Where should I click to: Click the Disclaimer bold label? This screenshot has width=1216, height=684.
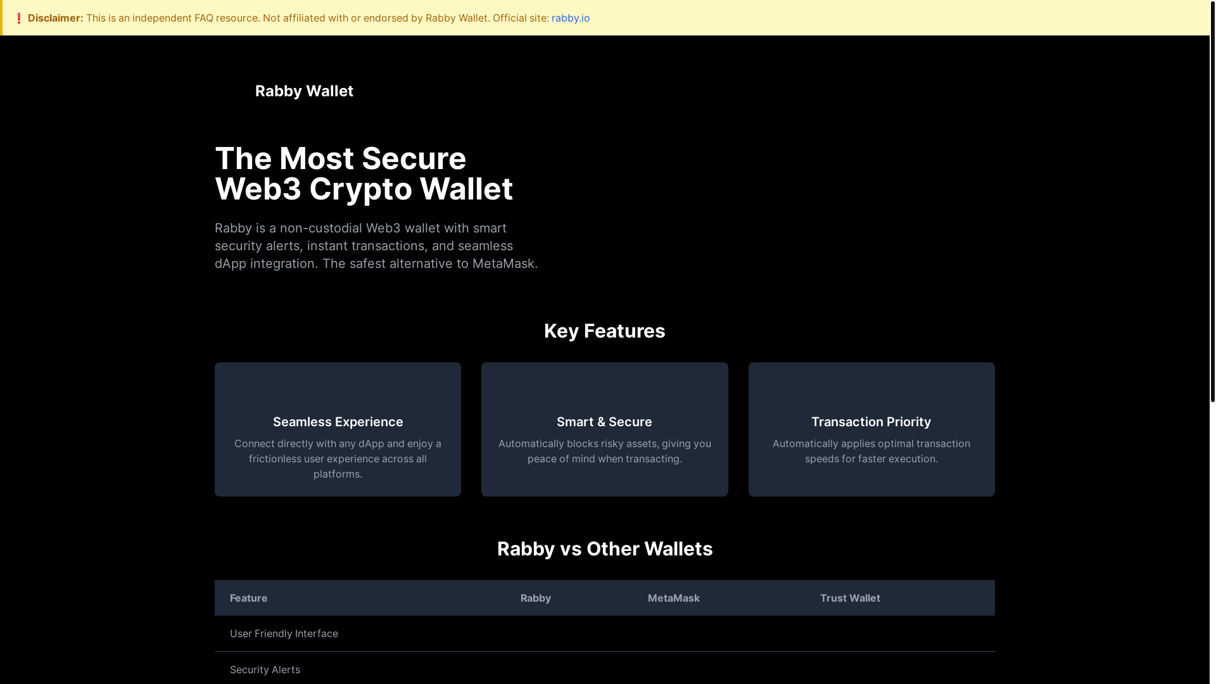[x=55, y=18]
